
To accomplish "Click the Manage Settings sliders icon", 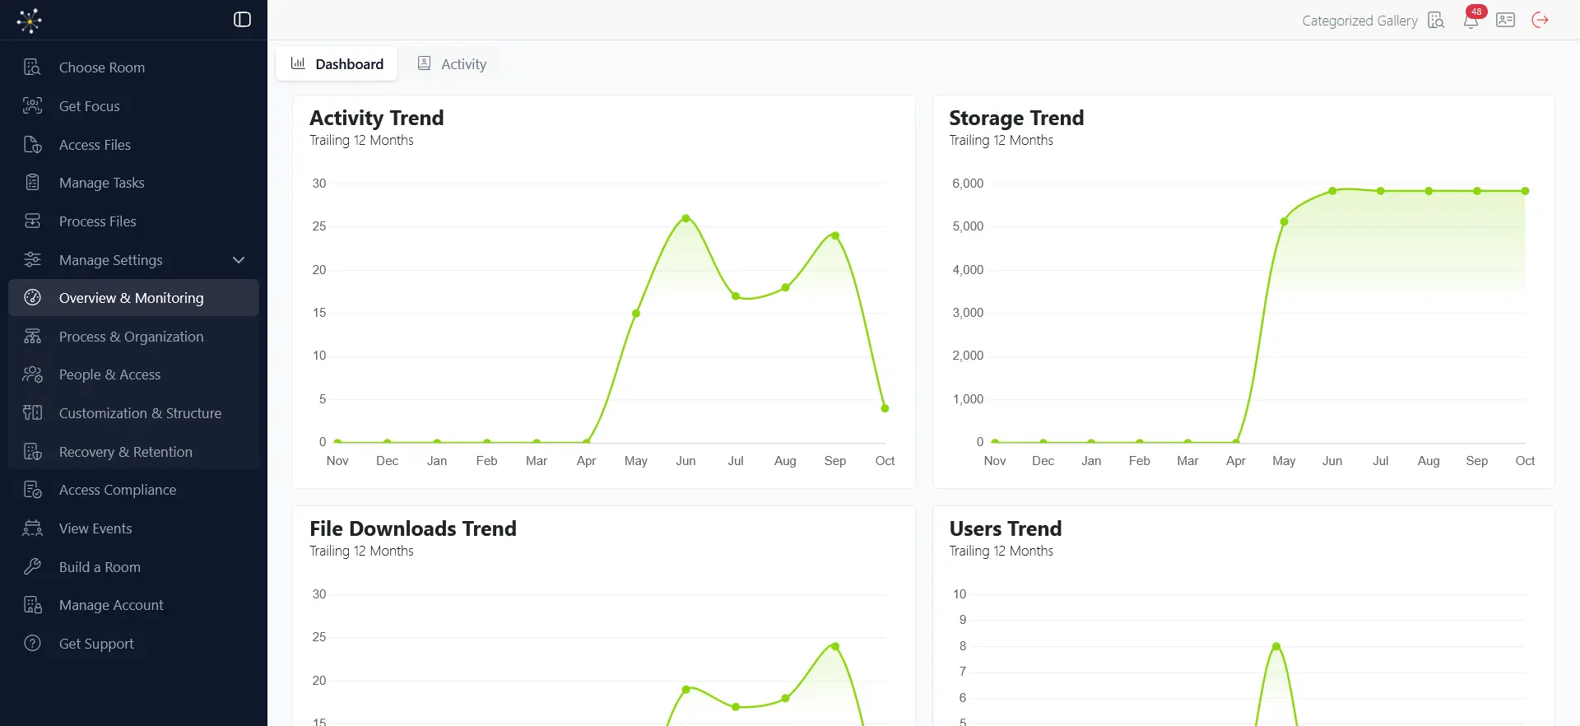I will (32, 259).
